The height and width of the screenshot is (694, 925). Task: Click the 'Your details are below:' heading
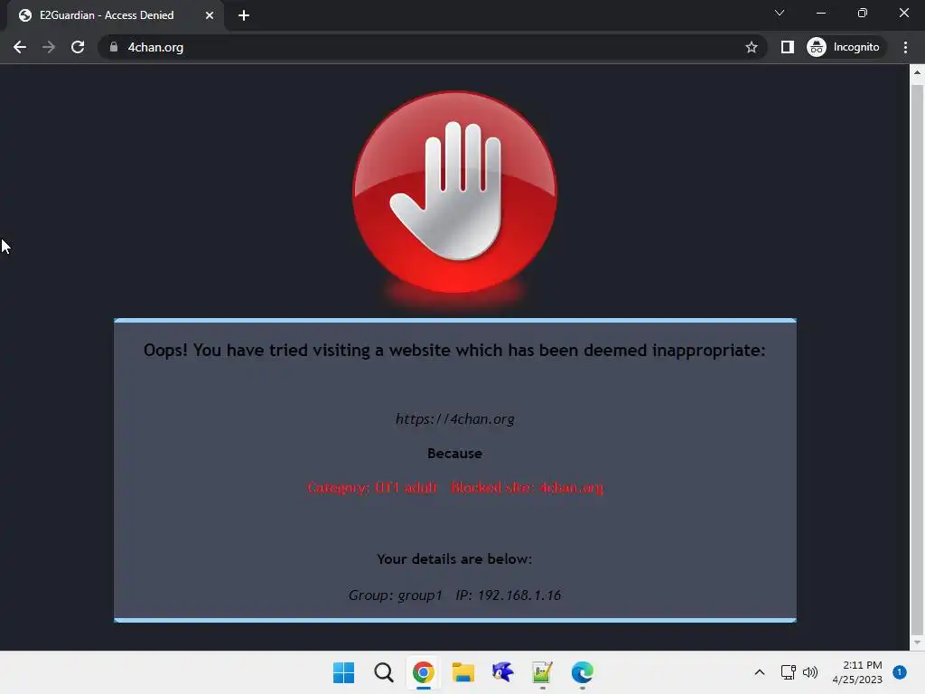tap(454, 558)
